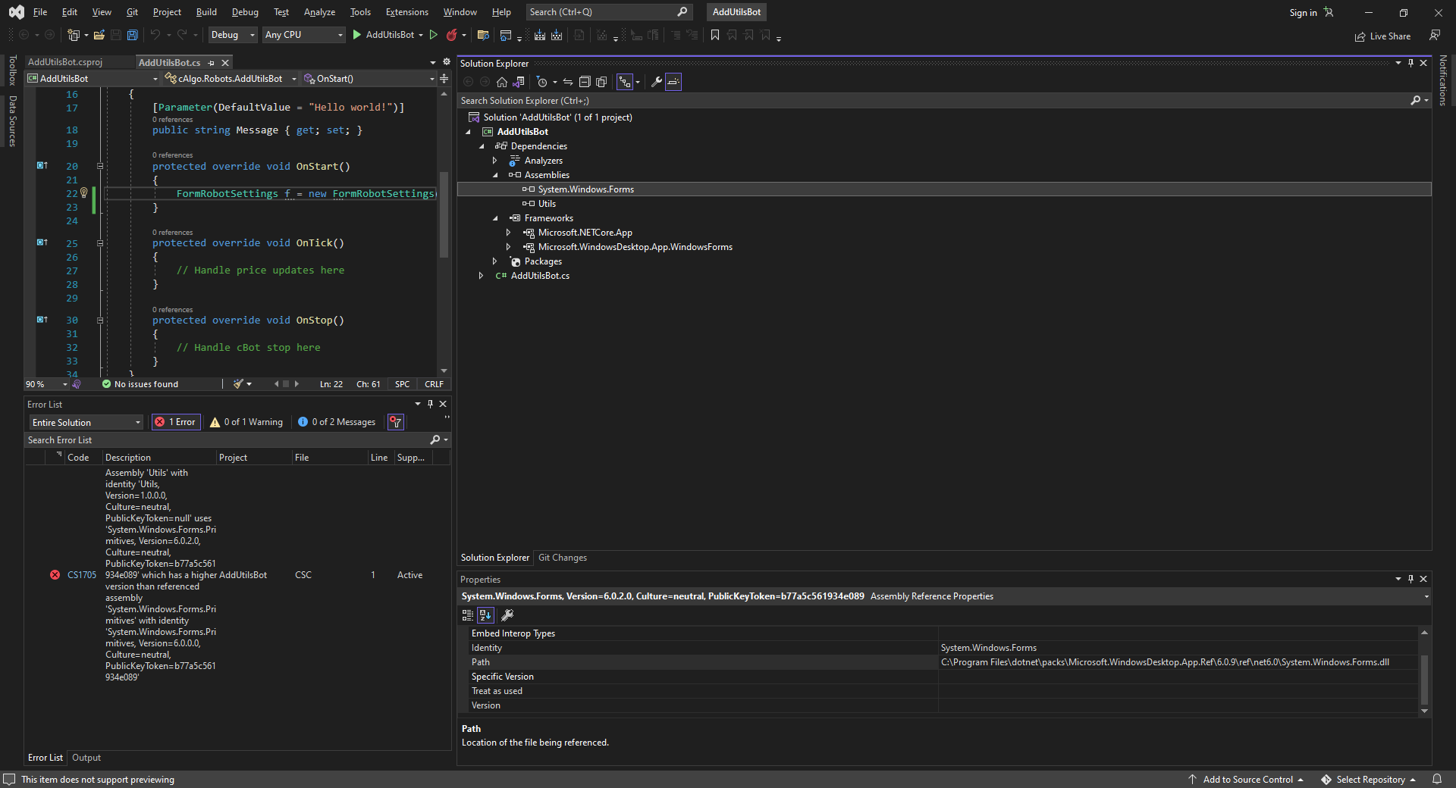Toggle the 0 of 1 Warning filter
Viewport: 1456px width, 788px height.
pyautogui.click(x=246, y=422)
